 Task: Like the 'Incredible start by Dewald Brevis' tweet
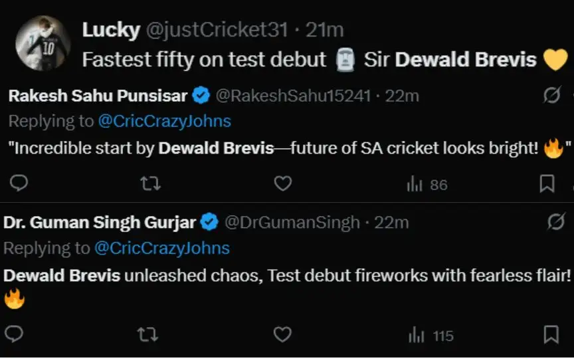click(283, 183)
